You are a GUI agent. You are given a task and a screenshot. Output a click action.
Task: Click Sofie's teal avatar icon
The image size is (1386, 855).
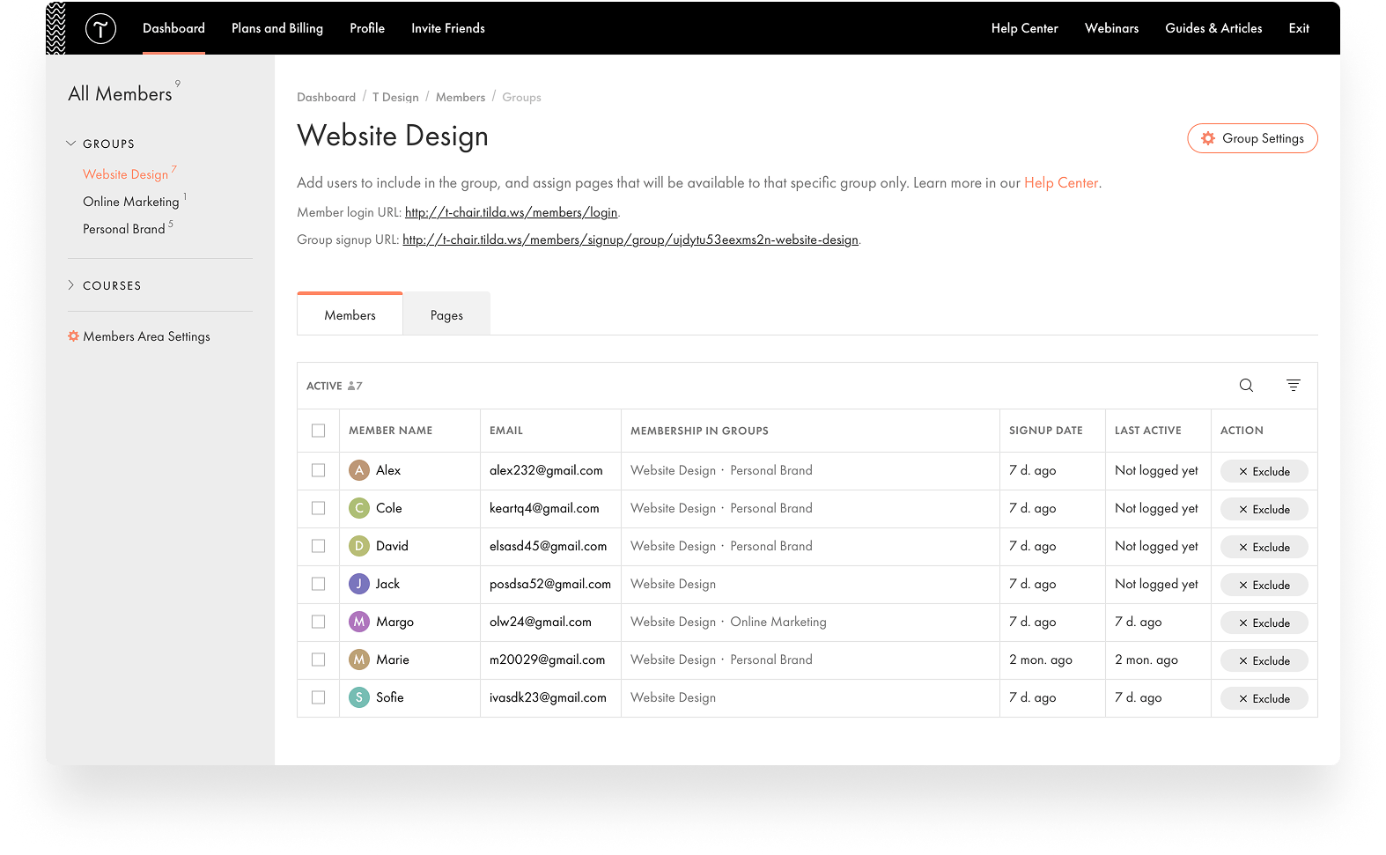click(358, 697)
